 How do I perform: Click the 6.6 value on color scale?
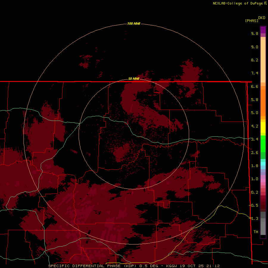pyautogui.click(x=255, y=86)
